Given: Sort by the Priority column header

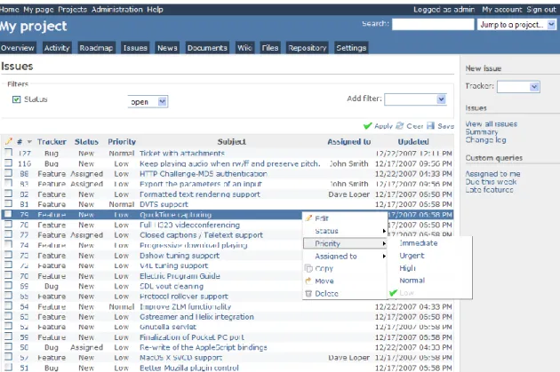Looking at the screenshot, I should (122, 142).
